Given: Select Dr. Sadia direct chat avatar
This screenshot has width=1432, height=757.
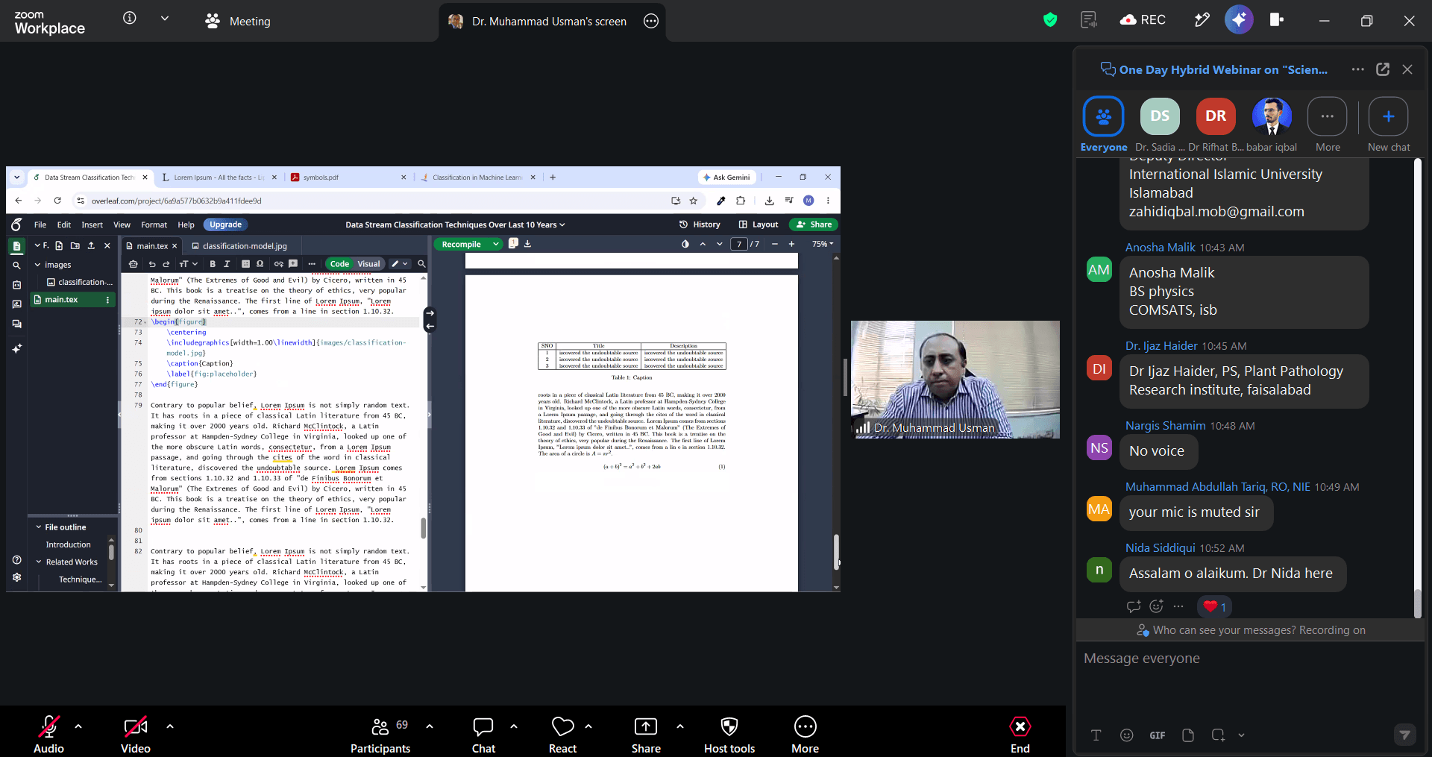Looking at the screenshot, I should tap(1160, 124).
